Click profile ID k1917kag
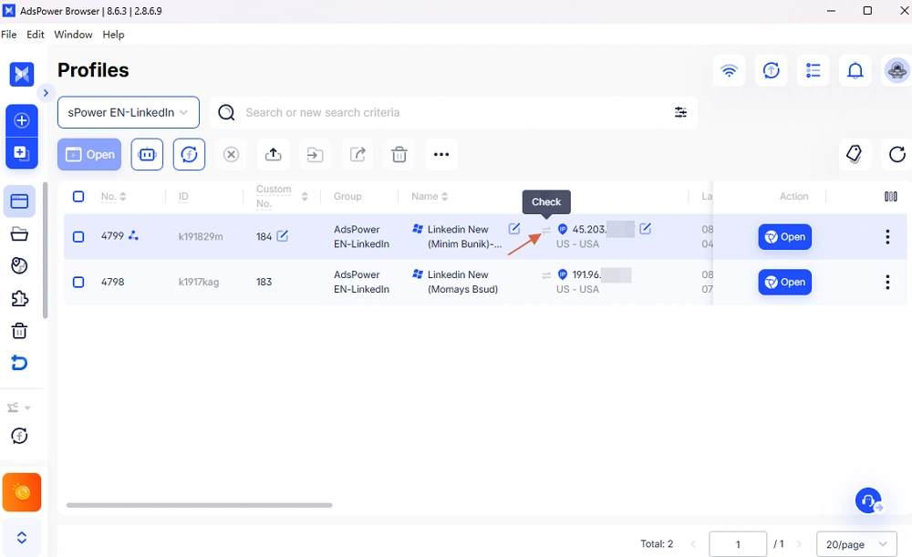Viewport: 912px width, 557px height. pos(198,282)
